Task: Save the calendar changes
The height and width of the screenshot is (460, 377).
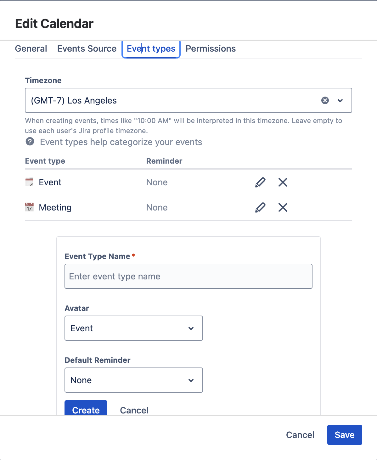Action: pyautogui.click(x=344, y=435)
